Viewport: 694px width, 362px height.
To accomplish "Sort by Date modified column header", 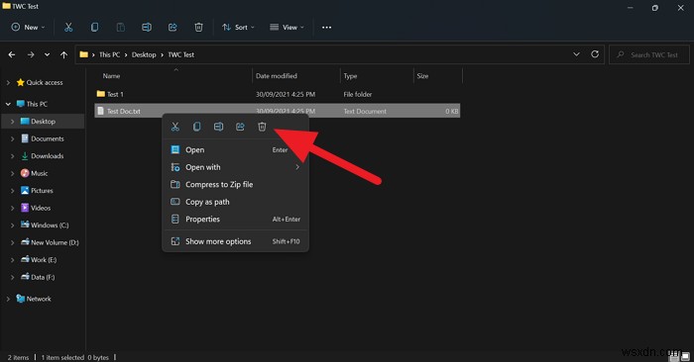I will (277, 76).
